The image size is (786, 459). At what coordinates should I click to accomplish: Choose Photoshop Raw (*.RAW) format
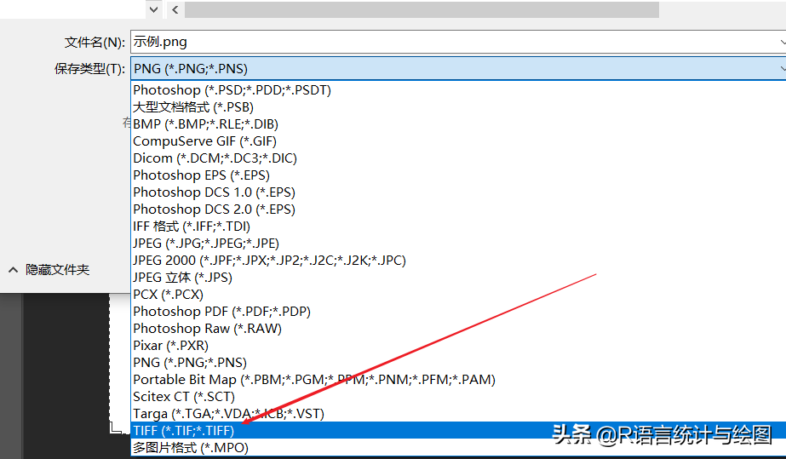458,329
